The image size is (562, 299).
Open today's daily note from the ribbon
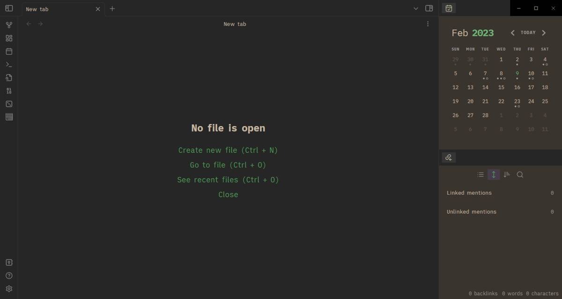[9, 51]
